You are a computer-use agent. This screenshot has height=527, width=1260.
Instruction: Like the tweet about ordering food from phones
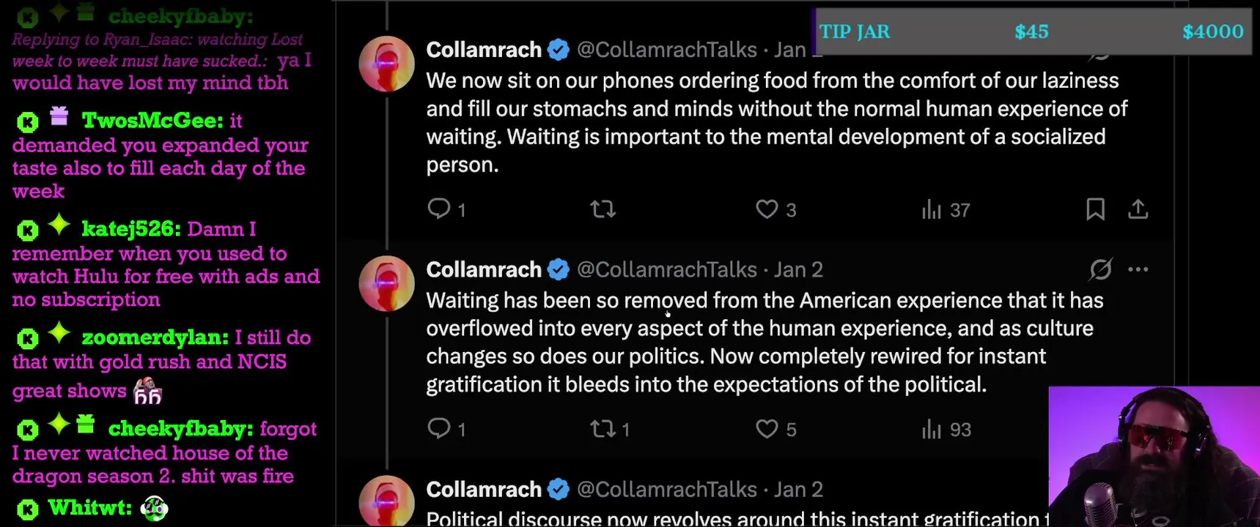pyautogui.click(x=767, y=210)
